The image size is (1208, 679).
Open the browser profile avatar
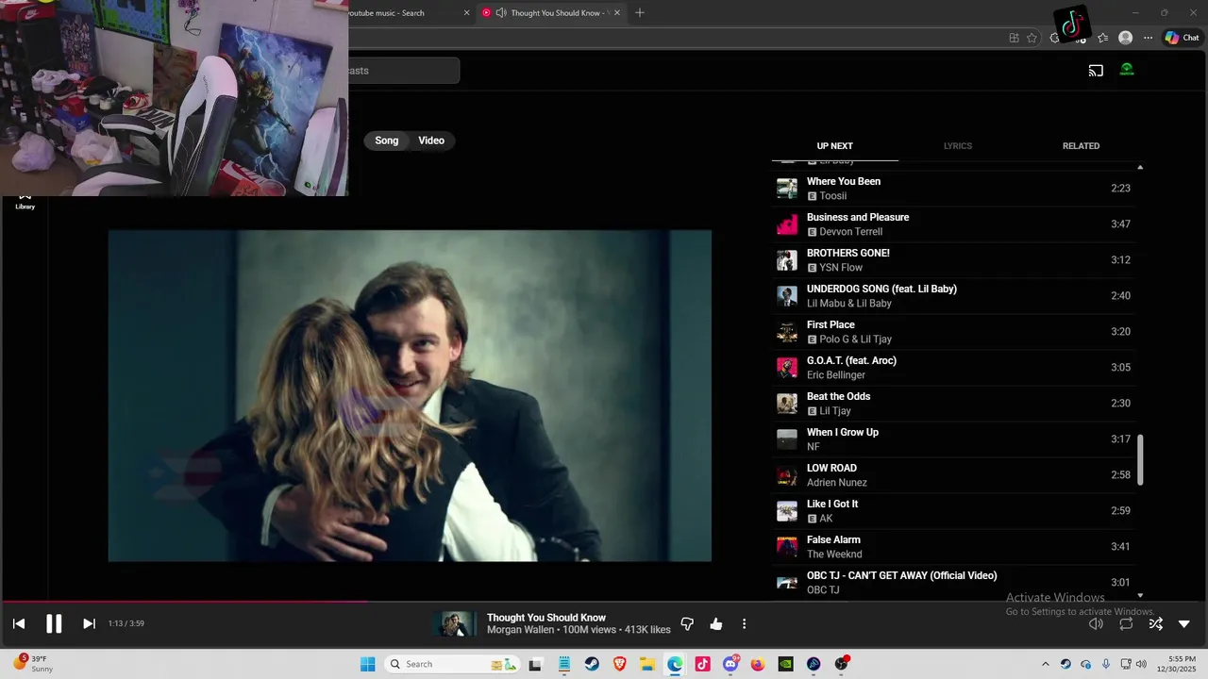1125,38
